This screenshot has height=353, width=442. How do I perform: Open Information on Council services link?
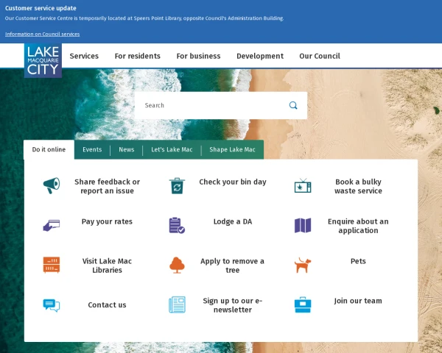tap(42, 34)
